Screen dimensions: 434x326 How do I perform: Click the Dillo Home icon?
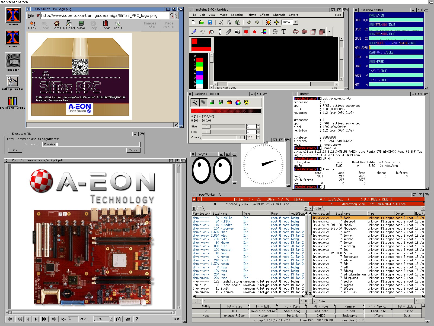tap(56, 25)
